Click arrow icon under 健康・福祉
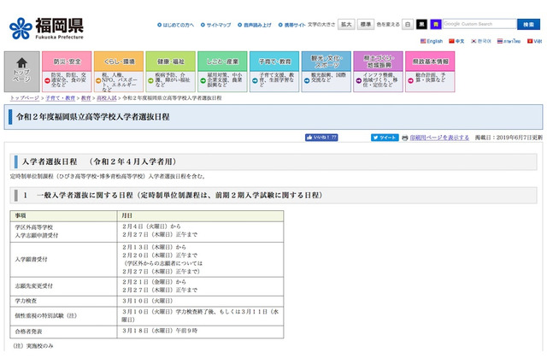 [x=150, y=80]
